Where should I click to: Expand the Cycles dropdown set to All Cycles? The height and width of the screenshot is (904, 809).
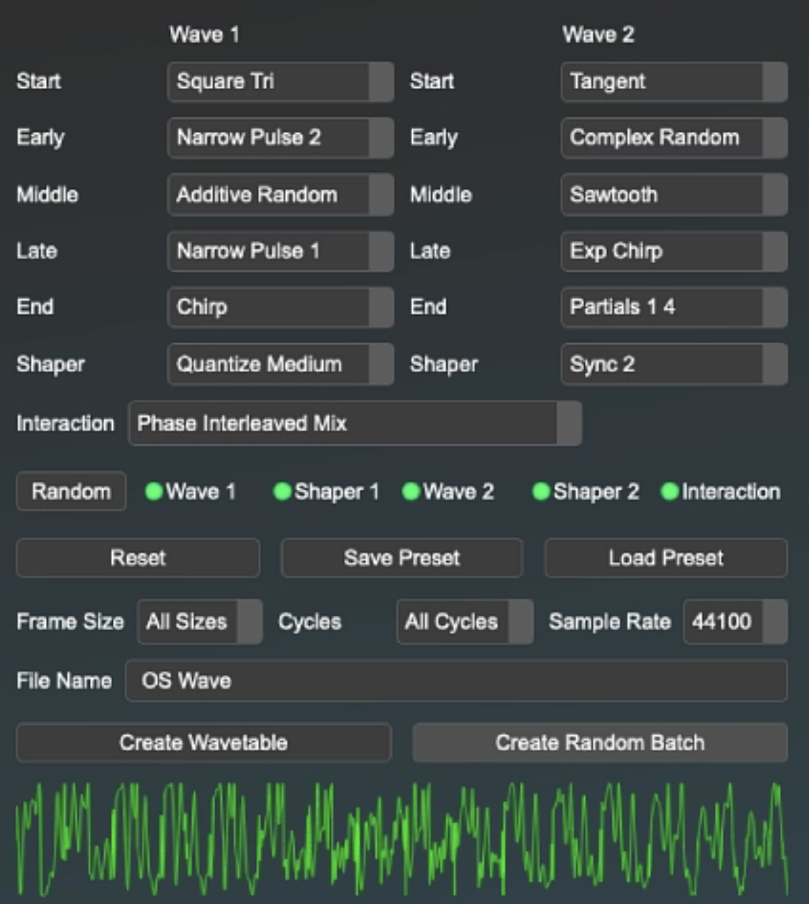pos(464,622)
